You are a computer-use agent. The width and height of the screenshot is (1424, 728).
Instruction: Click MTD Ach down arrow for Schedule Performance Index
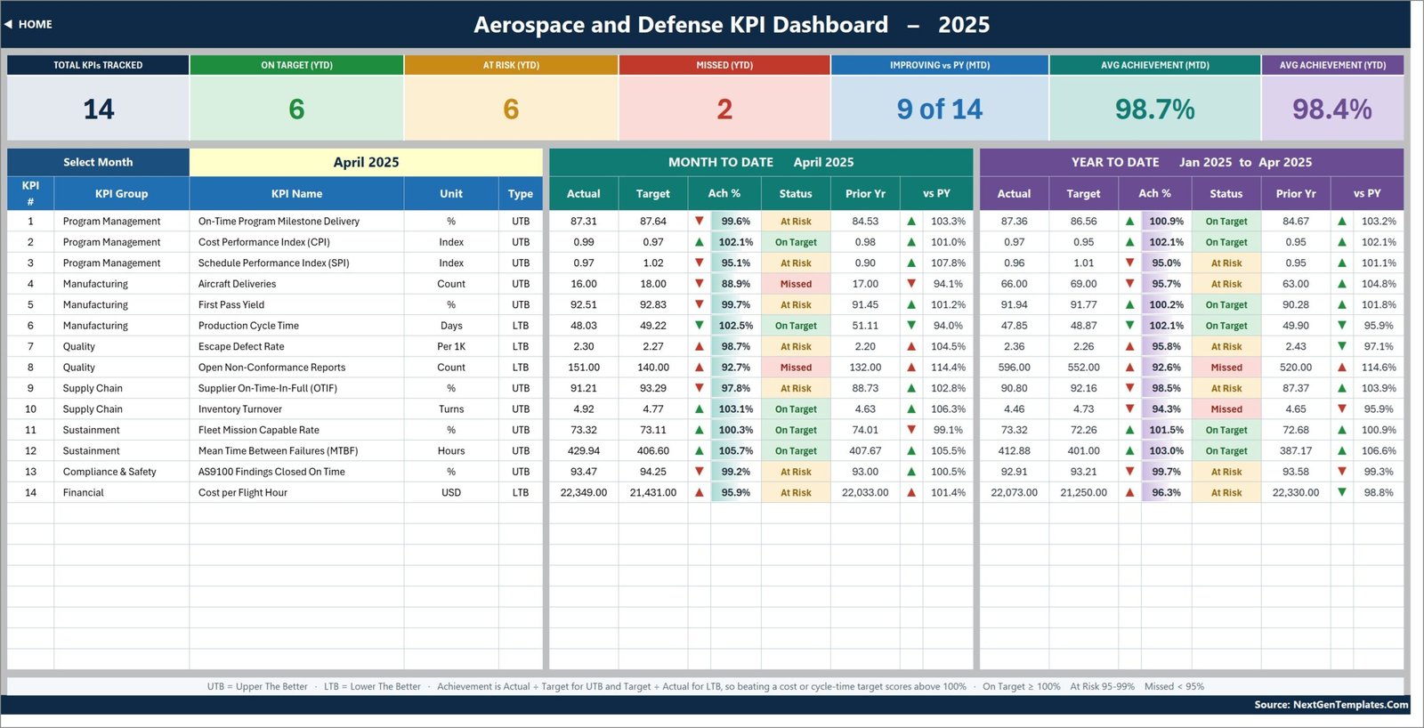(x=700, y=263)
